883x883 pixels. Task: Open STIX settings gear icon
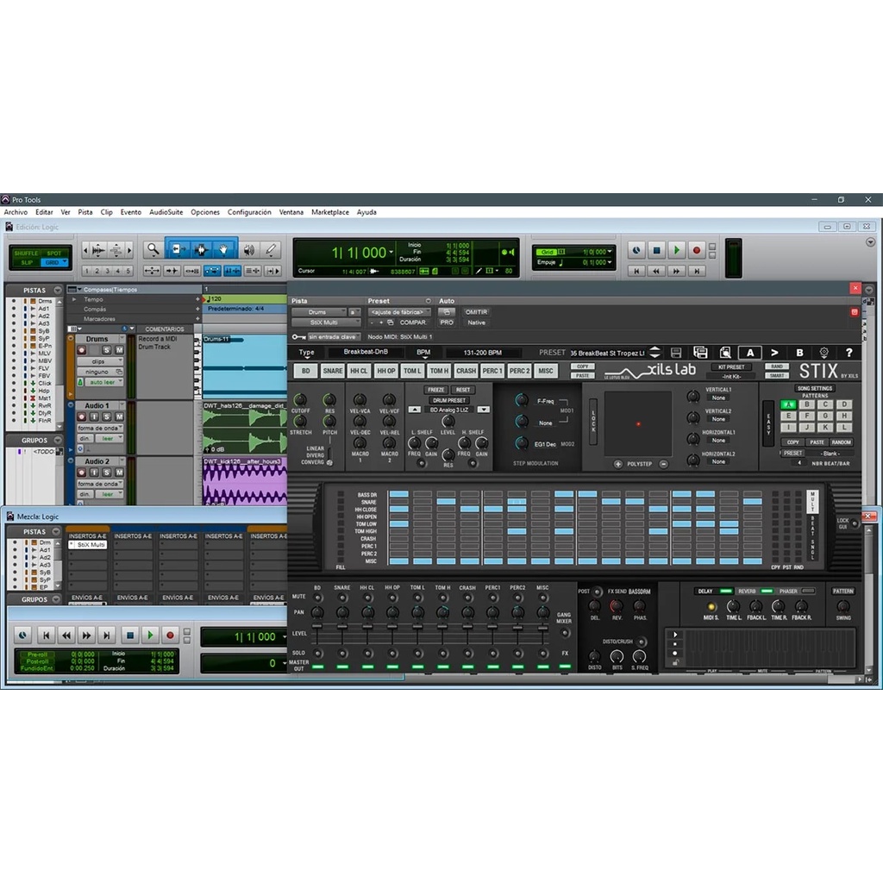click(x=824, y=353)
